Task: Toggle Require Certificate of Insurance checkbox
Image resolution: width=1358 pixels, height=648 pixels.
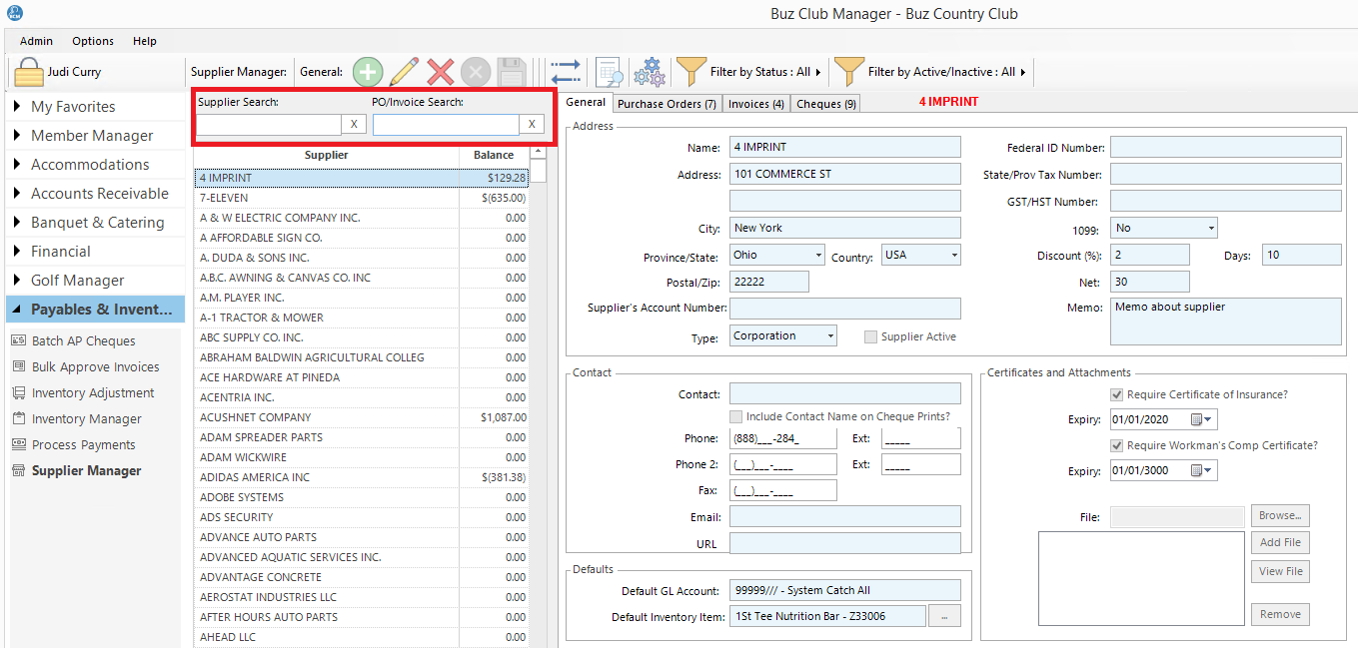Action: pos(1117,394)
